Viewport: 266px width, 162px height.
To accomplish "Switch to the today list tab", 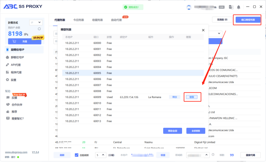I will [79, 20].
